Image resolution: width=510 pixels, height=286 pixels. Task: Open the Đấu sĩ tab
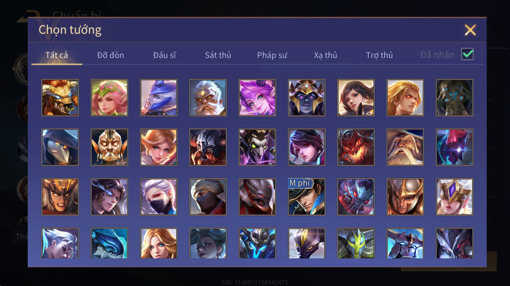pyautogui.click(x=164, y=55)
